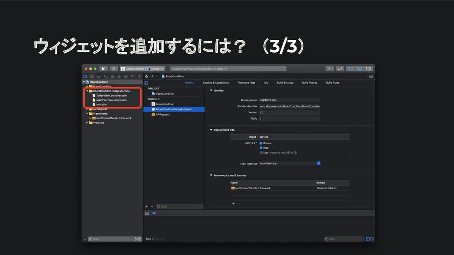The height and width of the screenshot is (255, 454).
Task: Open the Auto variables scope selector
Action: pos(150,239)
